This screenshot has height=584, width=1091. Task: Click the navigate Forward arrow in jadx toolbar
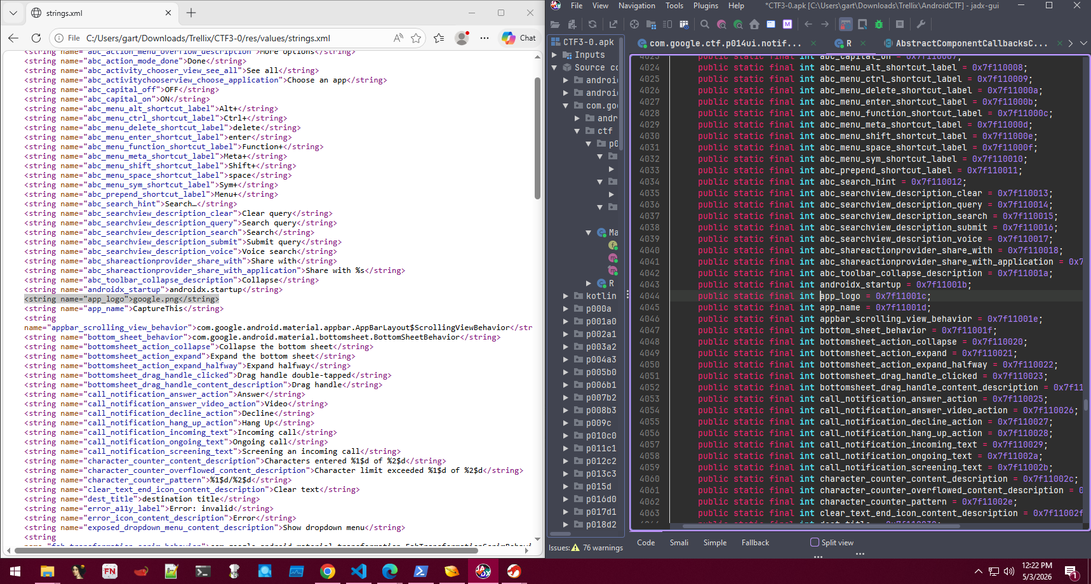click(x=824, y=24)
